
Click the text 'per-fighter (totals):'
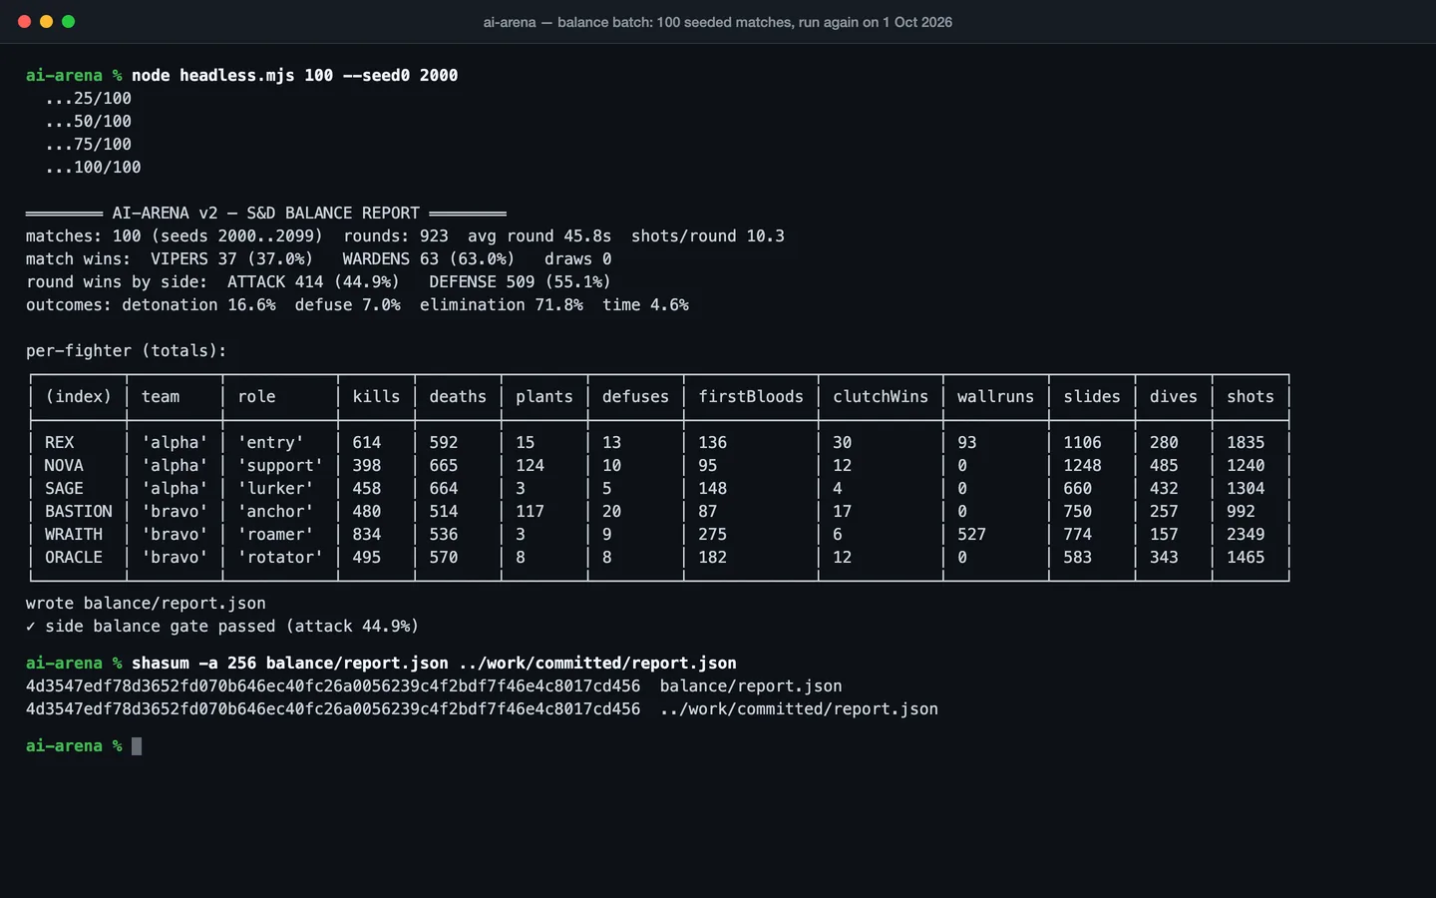point(127,350)
